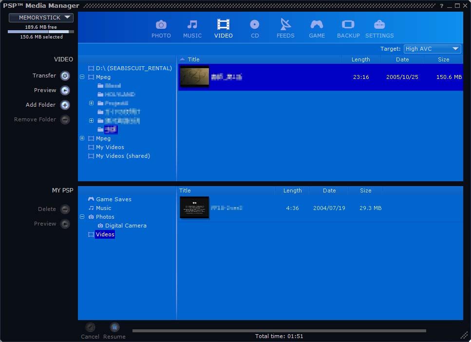Open the PHOTO section
The image size is (471, 342).
(x=161, y=29)
